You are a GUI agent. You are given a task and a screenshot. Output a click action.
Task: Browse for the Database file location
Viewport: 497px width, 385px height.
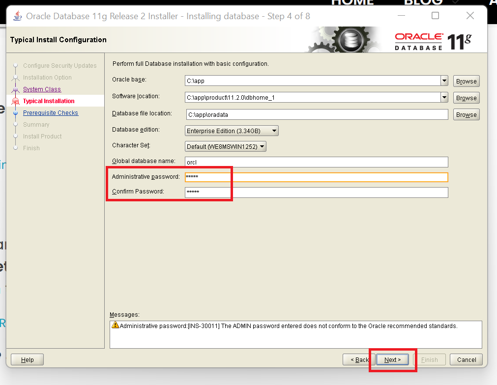tap(466, 114)
